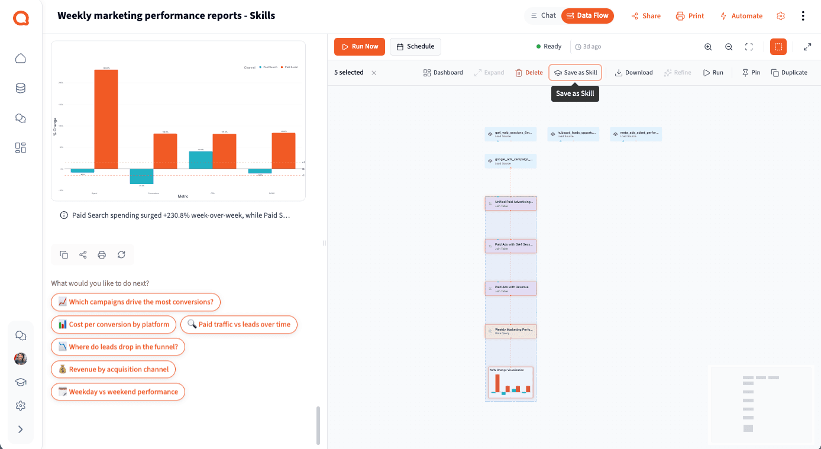
Task: Click the Automate button
Action: click(741, 16)
